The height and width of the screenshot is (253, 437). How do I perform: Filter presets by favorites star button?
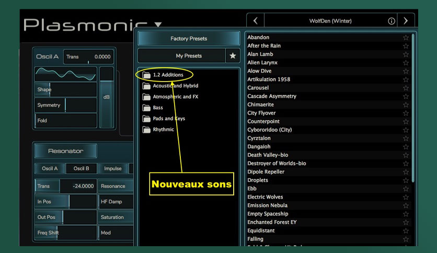[x=233, y=56]
